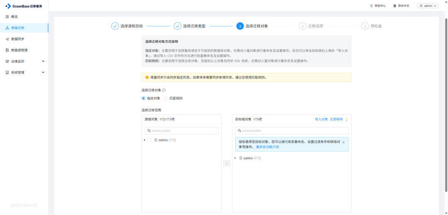The width and height of the screenshot is (448, 215).
Task: Click the step 2 checkmark circle
Action: [178, 26]
